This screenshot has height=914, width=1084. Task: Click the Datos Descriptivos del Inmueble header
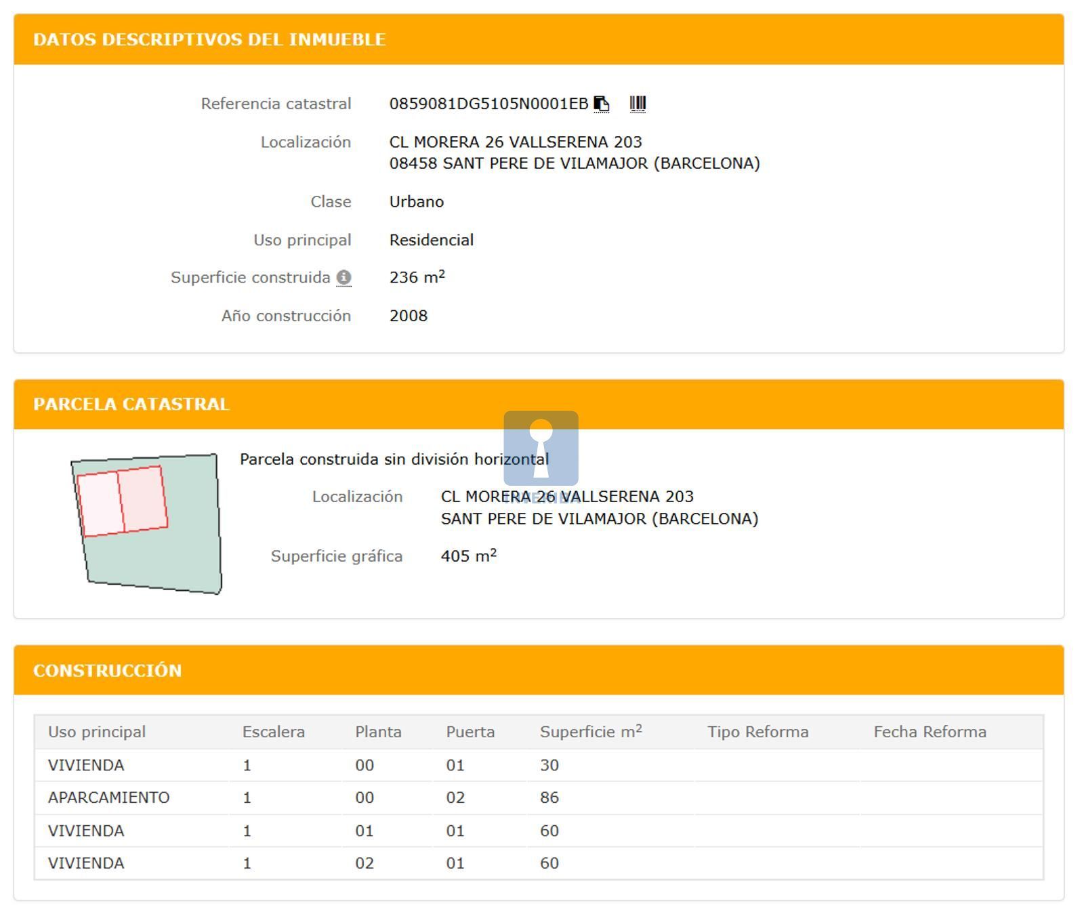(209, 39)
